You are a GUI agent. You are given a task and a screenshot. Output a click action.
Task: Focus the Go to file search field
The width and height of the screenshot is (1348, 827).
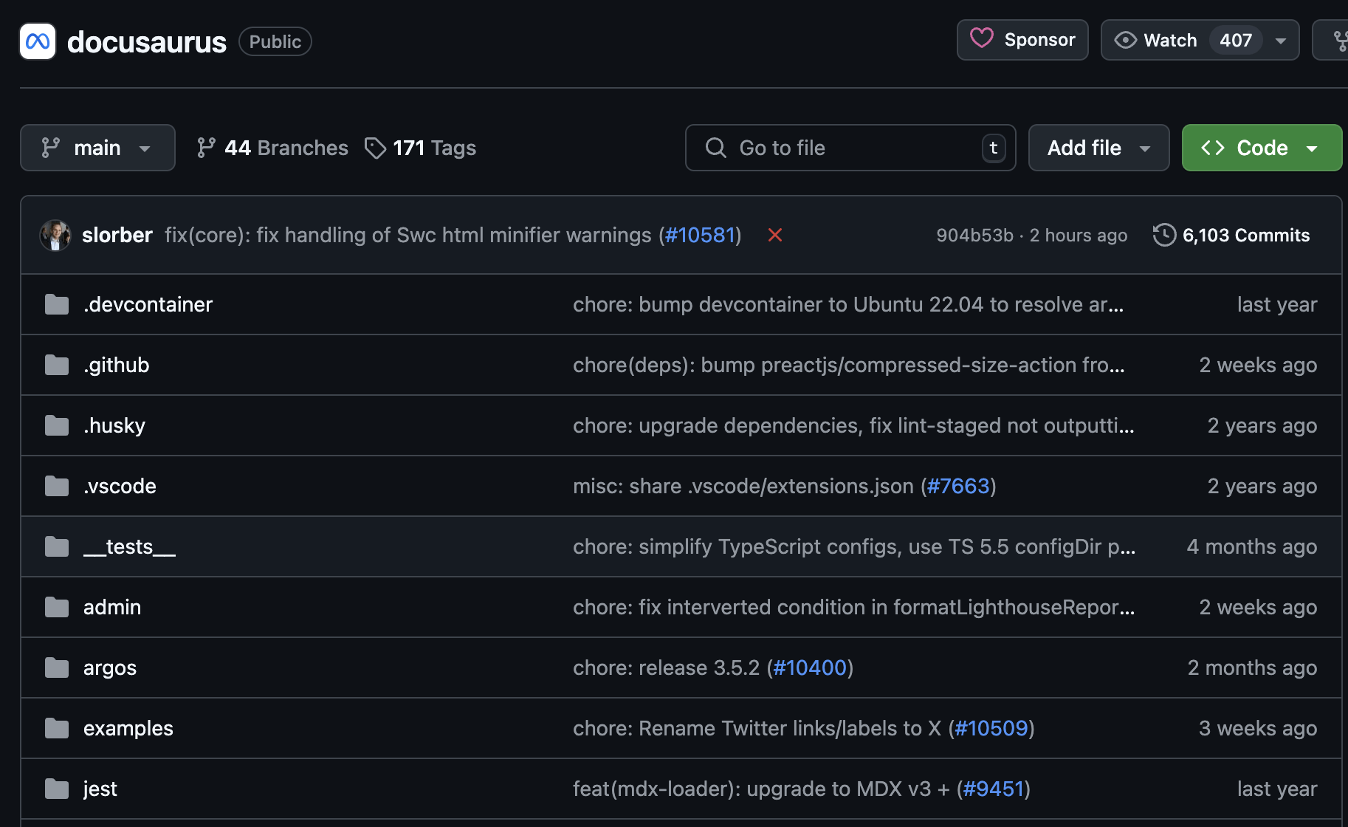point(850,148)
